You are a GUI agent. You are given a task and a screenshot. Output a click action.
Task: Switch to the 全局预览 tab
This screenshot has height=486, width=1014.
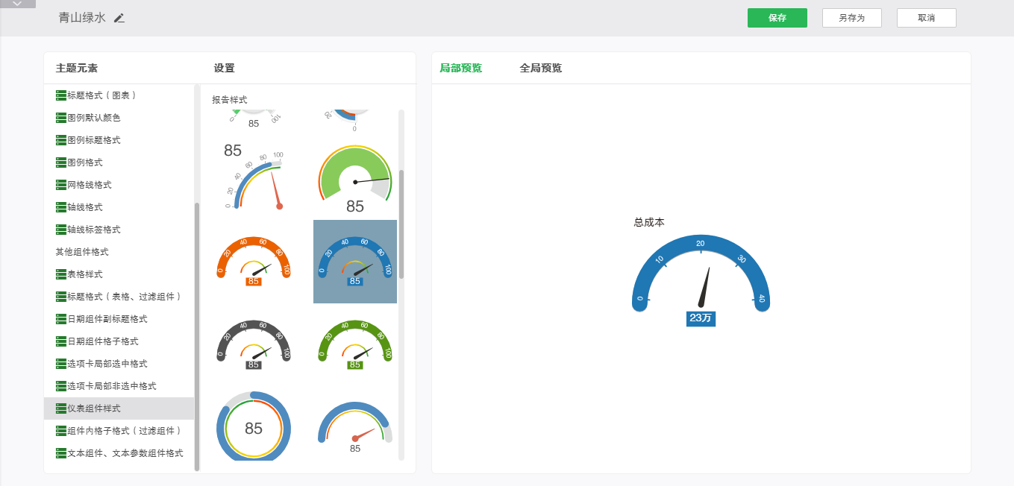point(540,69)
